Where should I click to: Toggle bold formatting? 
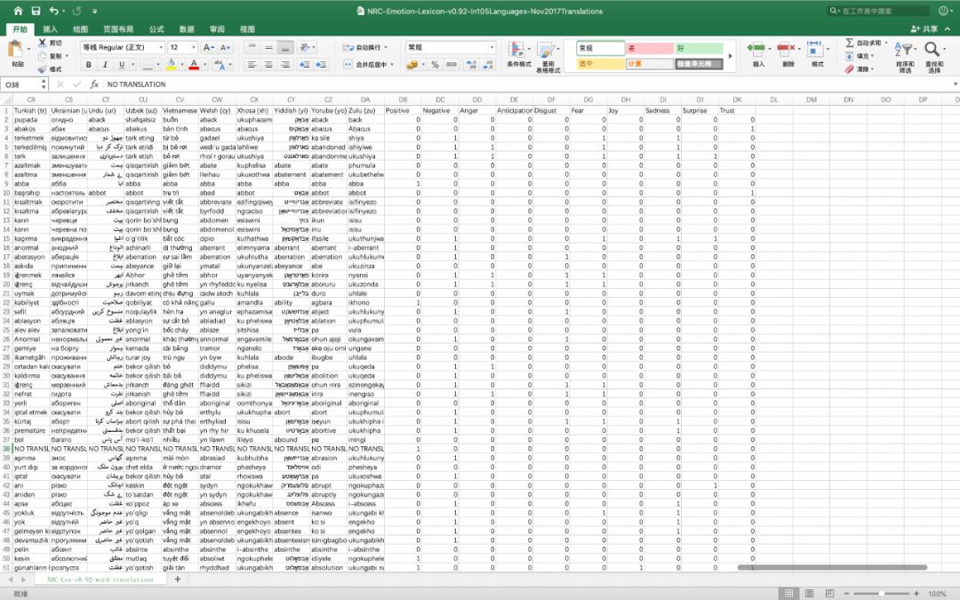point(89,64)
